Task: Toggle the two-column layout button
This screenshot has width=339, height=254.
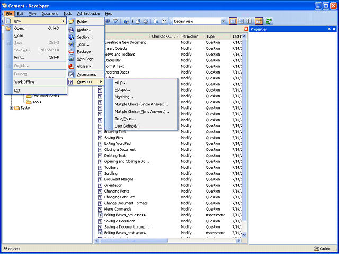Action: click(x=248, y=21)
